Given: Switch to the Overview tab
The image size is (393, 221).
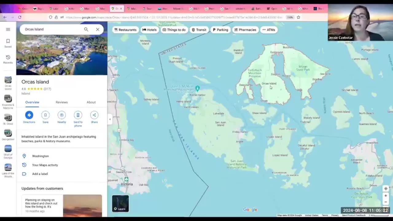Looking at the screenshot, I should click(32, 102).
